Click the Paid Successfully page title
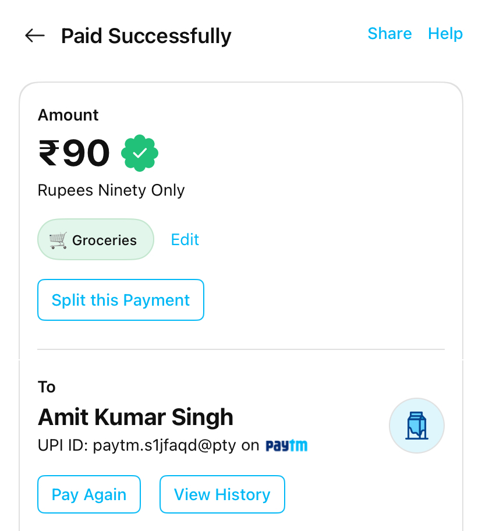 [x=146, y=36]
